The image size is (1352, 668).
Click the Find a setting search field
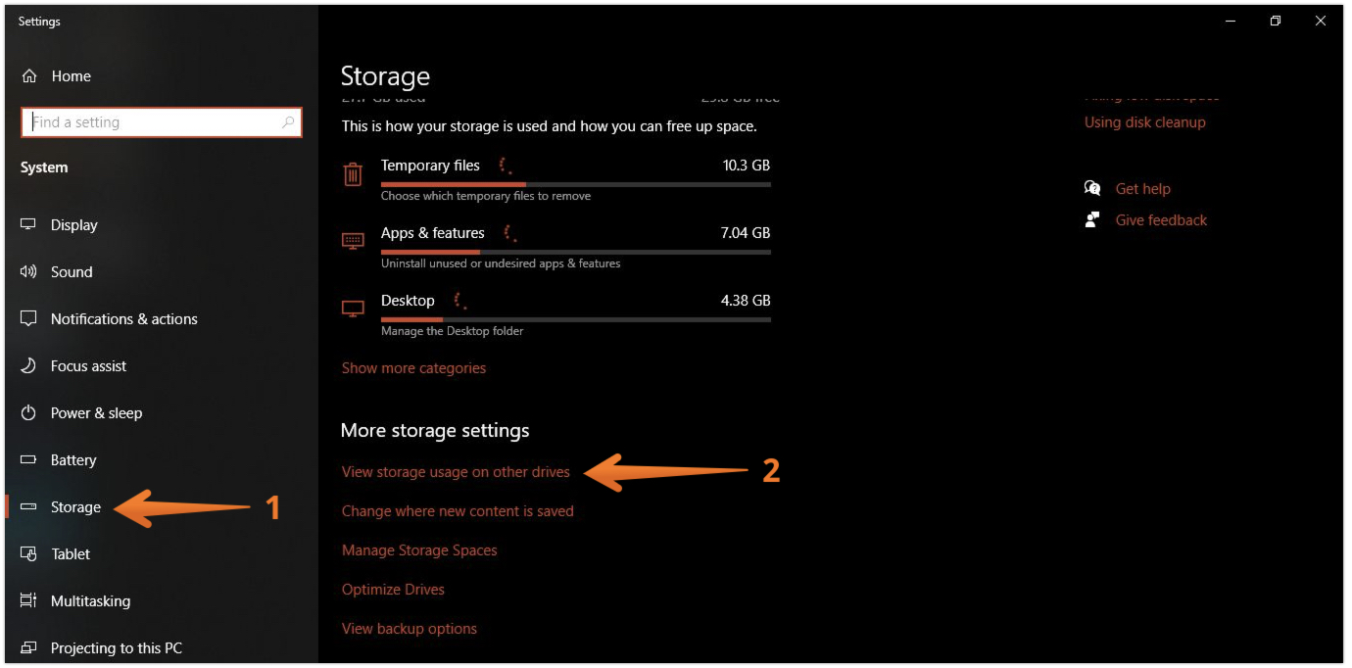161,121
